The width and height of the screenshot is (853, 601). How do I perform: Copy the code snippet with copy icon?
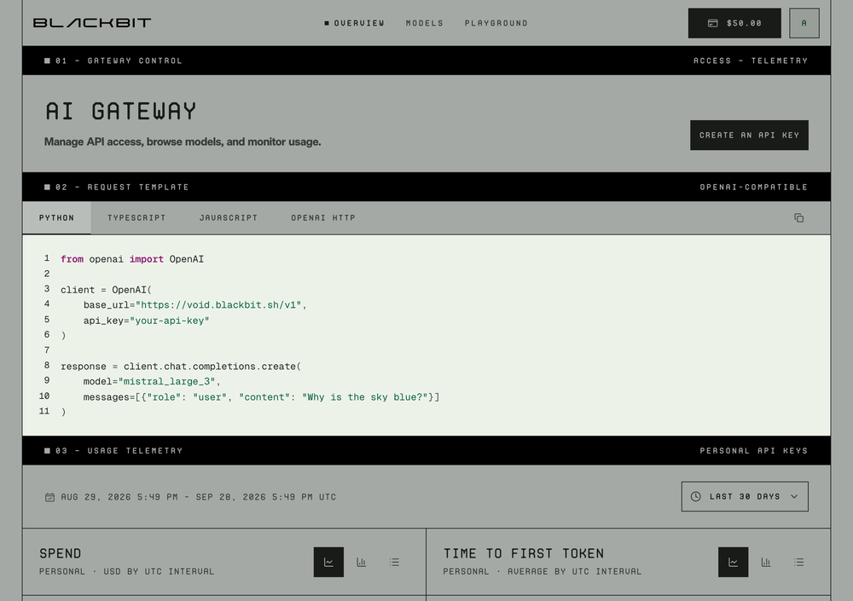coord(798,217)
